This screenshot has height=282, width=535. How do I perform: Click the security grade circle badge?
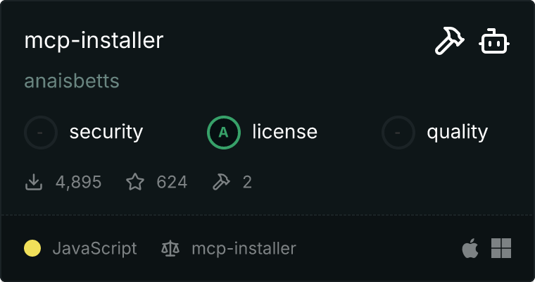[x=41, y=133]
